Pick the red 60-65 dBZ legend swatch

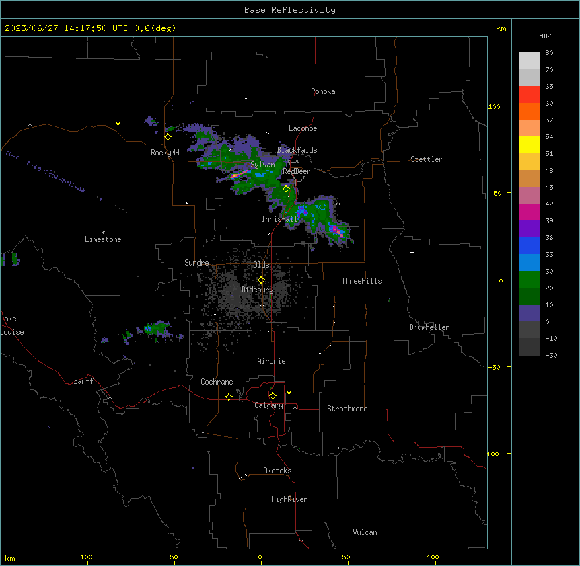(x=529, y=94)
